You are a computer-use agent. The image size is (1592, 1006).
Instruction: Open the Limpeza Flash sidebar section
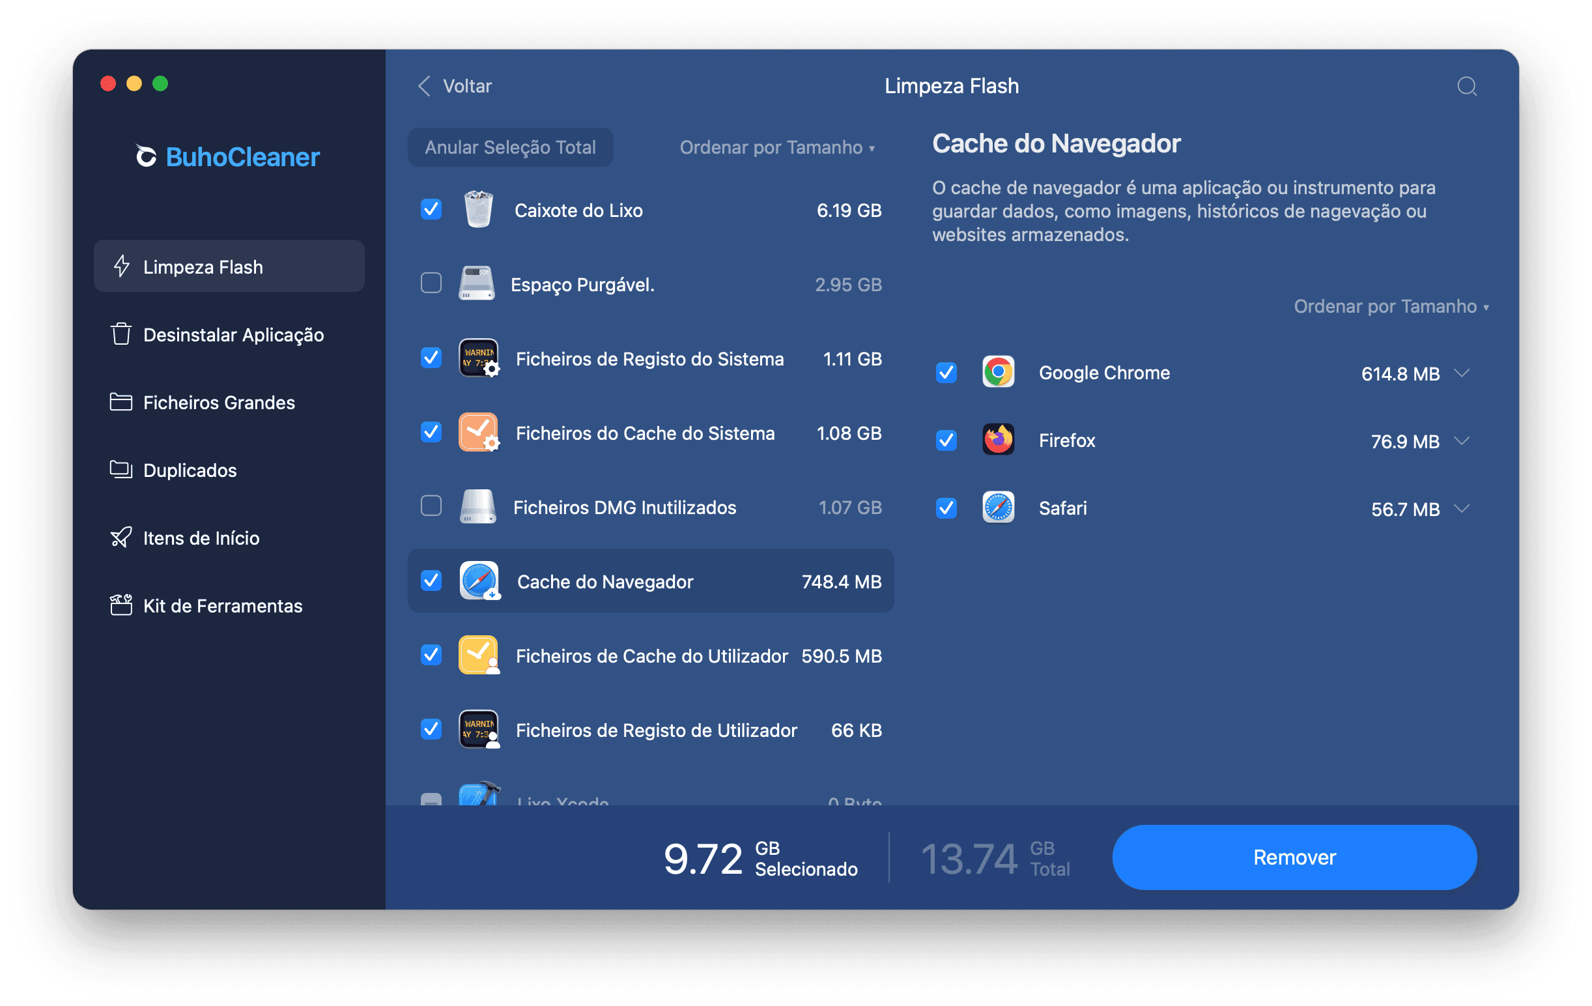[x=229, y=266]
